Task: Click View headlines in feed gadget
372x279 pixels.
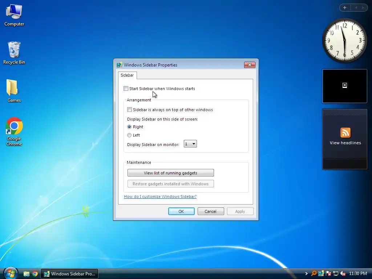Action: pyautogui.click(x=345, y=143)
